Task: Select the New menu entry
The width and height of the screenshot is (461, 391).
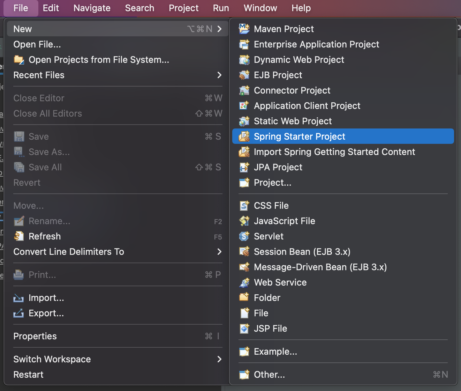Action: (118, 29)
